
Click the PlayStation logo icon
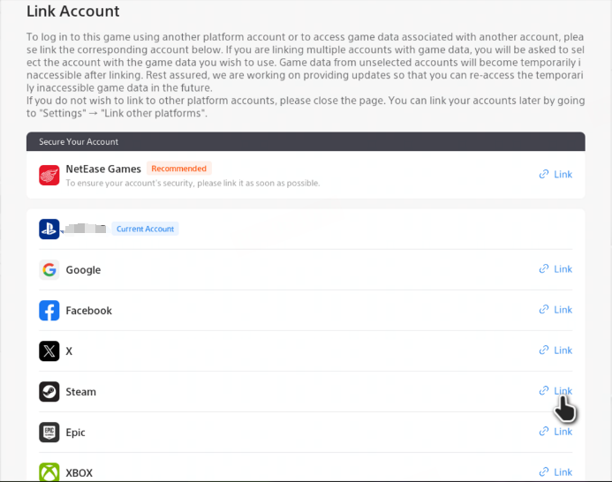point(49,230)
